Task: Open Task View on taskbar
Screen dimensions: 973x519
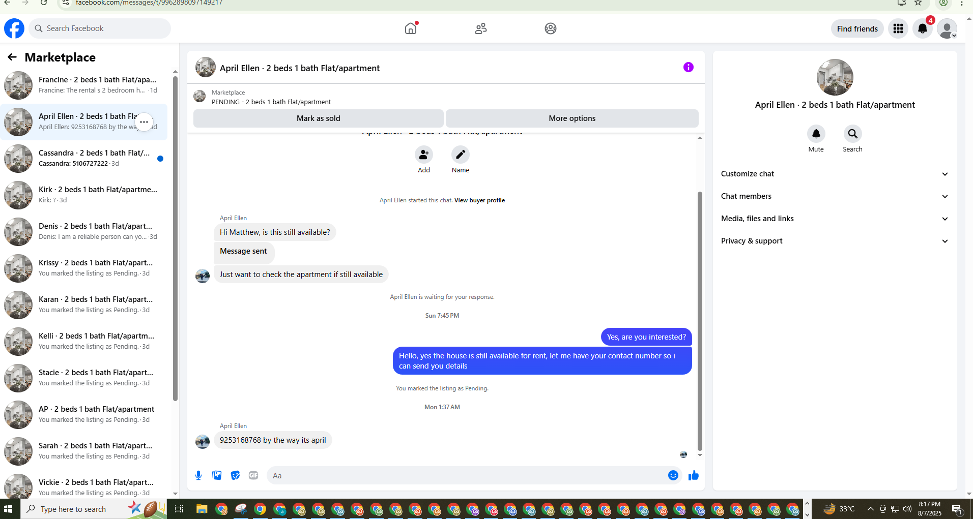Action: (179, 509)
